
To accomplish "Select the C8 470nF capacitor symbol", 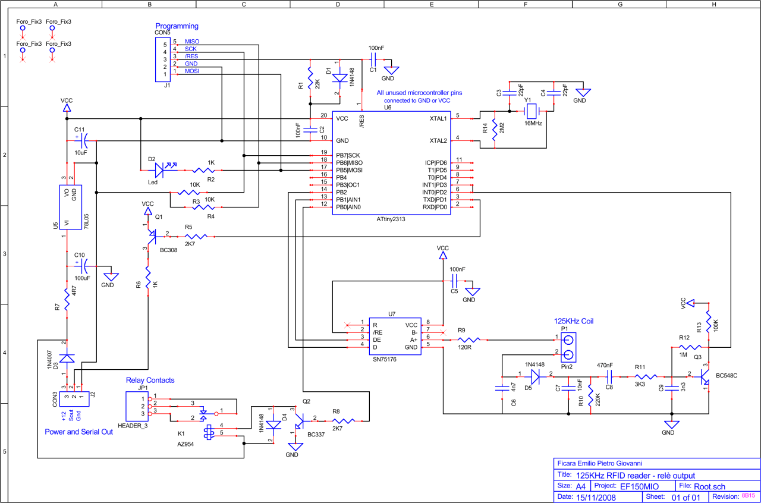I will pyautogui.click(x=609, y=376).
